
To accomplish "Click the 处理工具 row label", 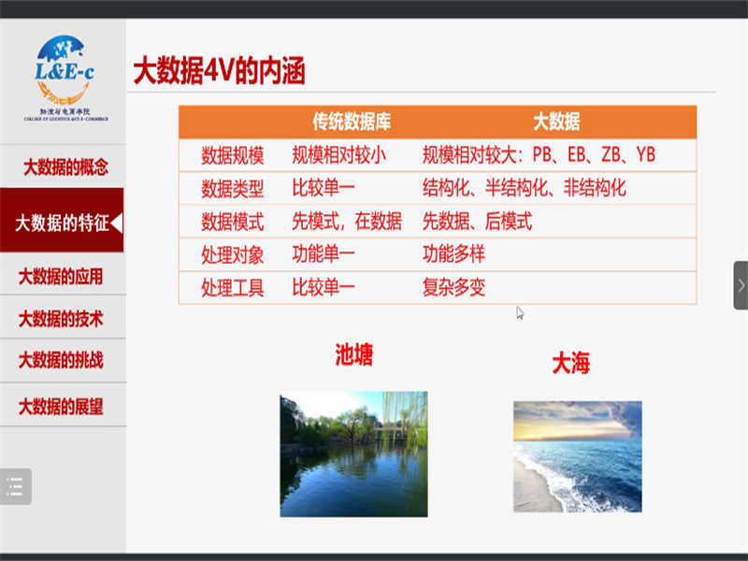I will click(233, 288).
